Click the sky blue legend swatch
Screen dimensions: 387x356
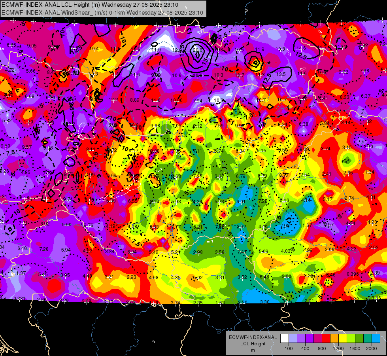(376, 339)
